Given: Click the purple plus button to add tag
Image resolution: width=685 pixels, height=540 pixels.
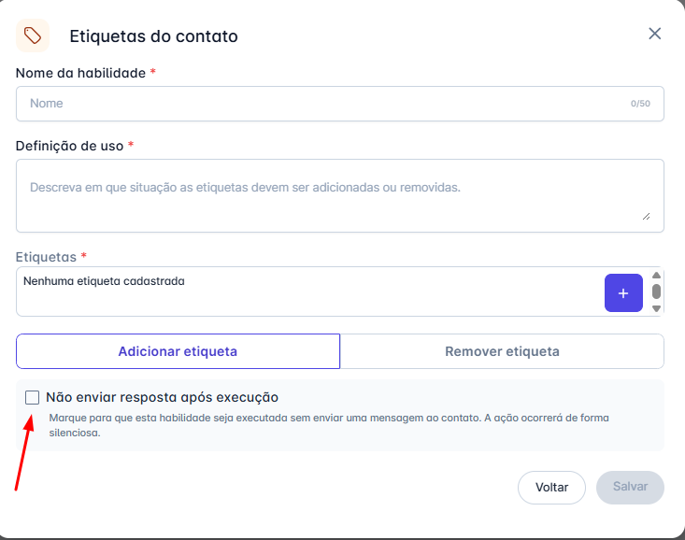Looking at the screenshot, I should 623,292.
